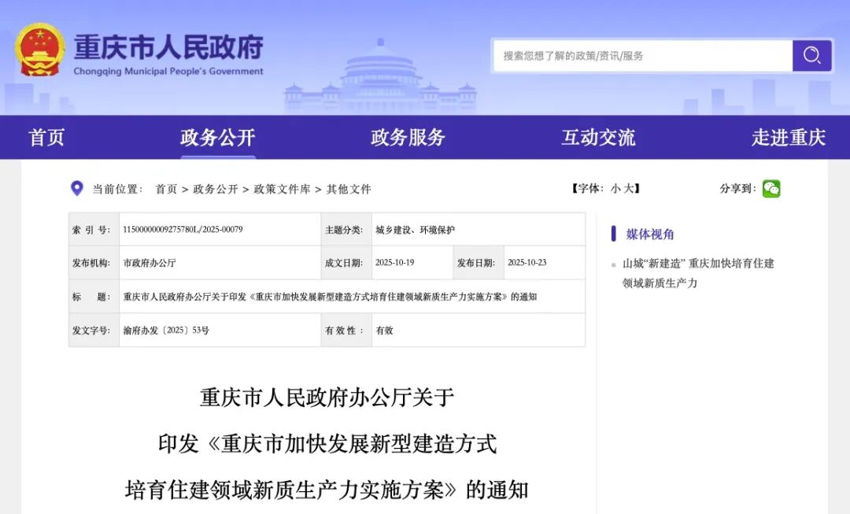This screenshot has height=514, width=850.
Task: Click 政务公开 breadcrumb link
Action: (x=216, y=189)
